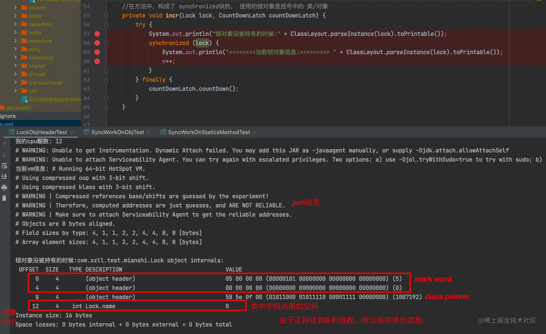Click the rocketmq folder icon
The width and height of the screenshot is (546, 334).
point(24,57)
